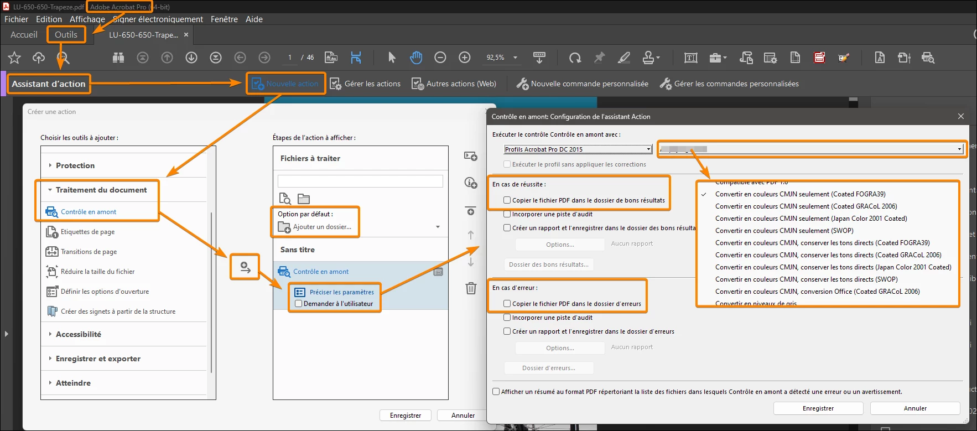Open the 92,5% zoom level dropdown
Image resolution: width=977 pixels, height=431 pixels.
515,58
